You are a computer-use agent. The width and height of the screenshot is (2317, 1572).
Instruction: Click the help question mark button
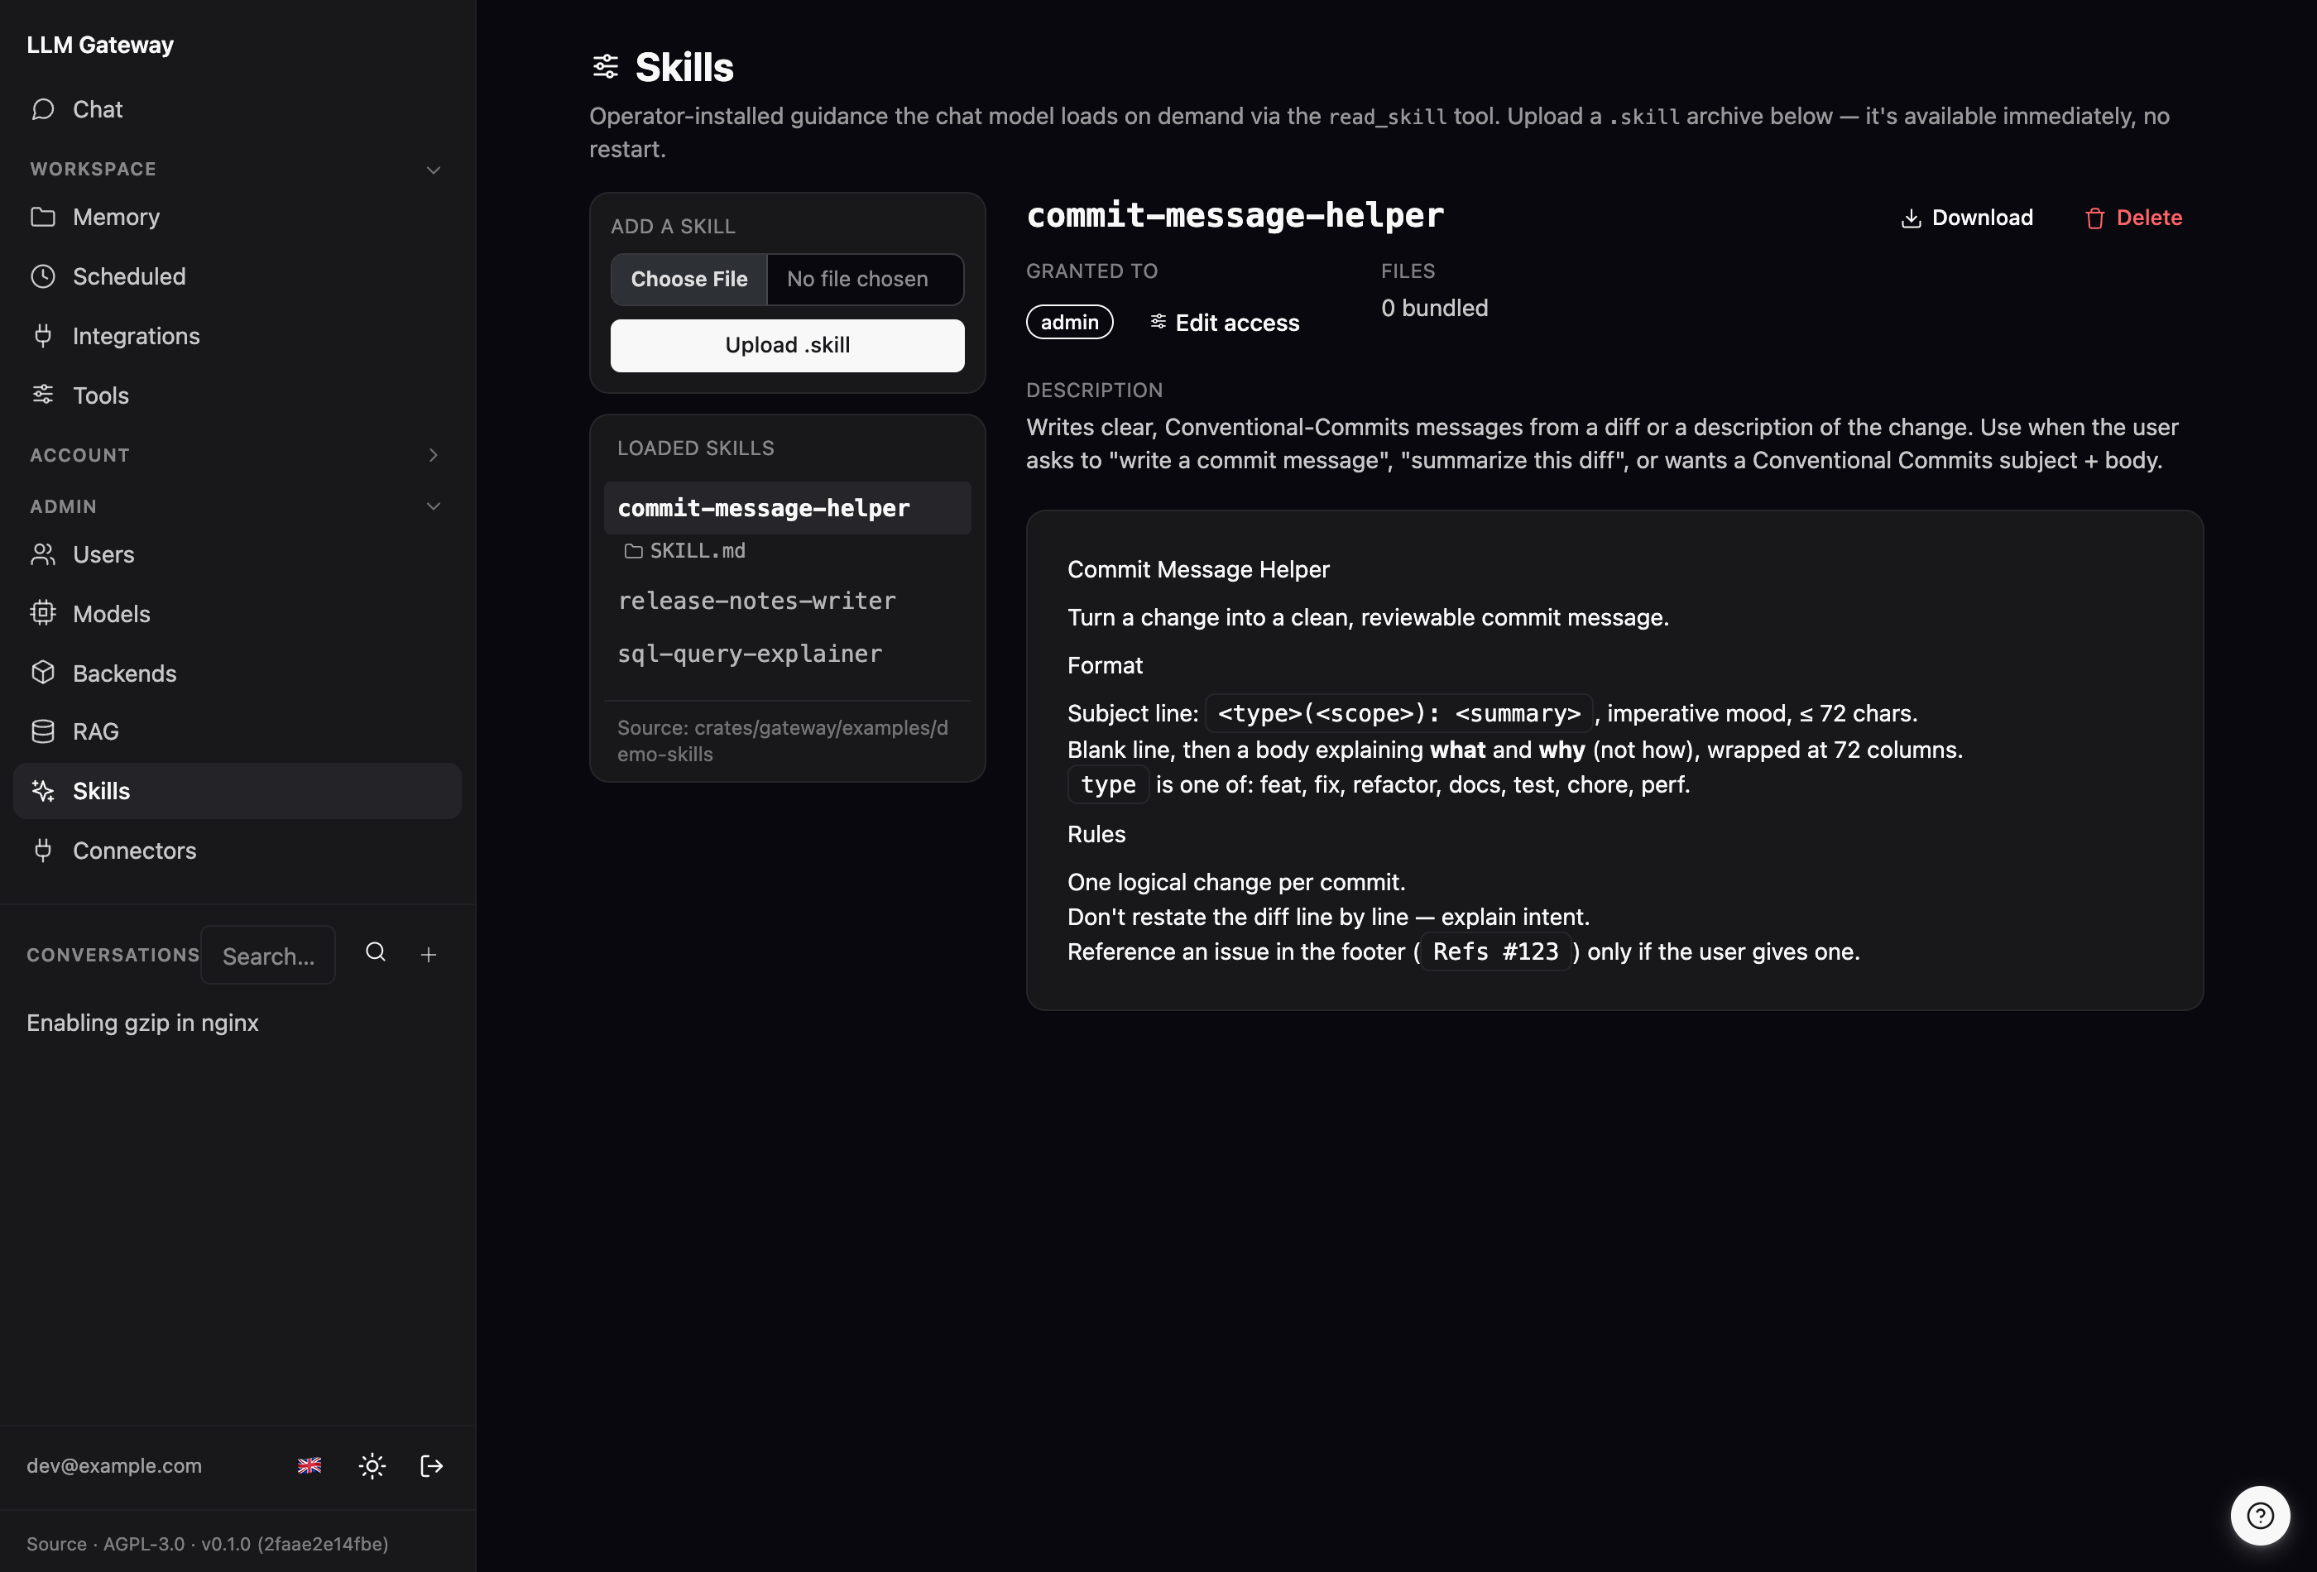pyautogui.click(x=2260, y=1517)
